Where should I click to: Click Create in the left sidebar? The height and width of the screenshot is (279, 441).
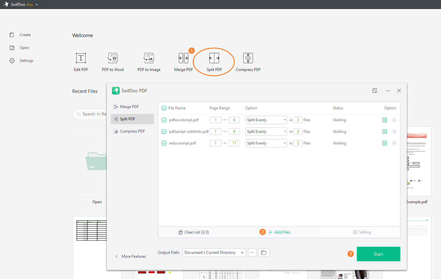click(x=20, y=35)
